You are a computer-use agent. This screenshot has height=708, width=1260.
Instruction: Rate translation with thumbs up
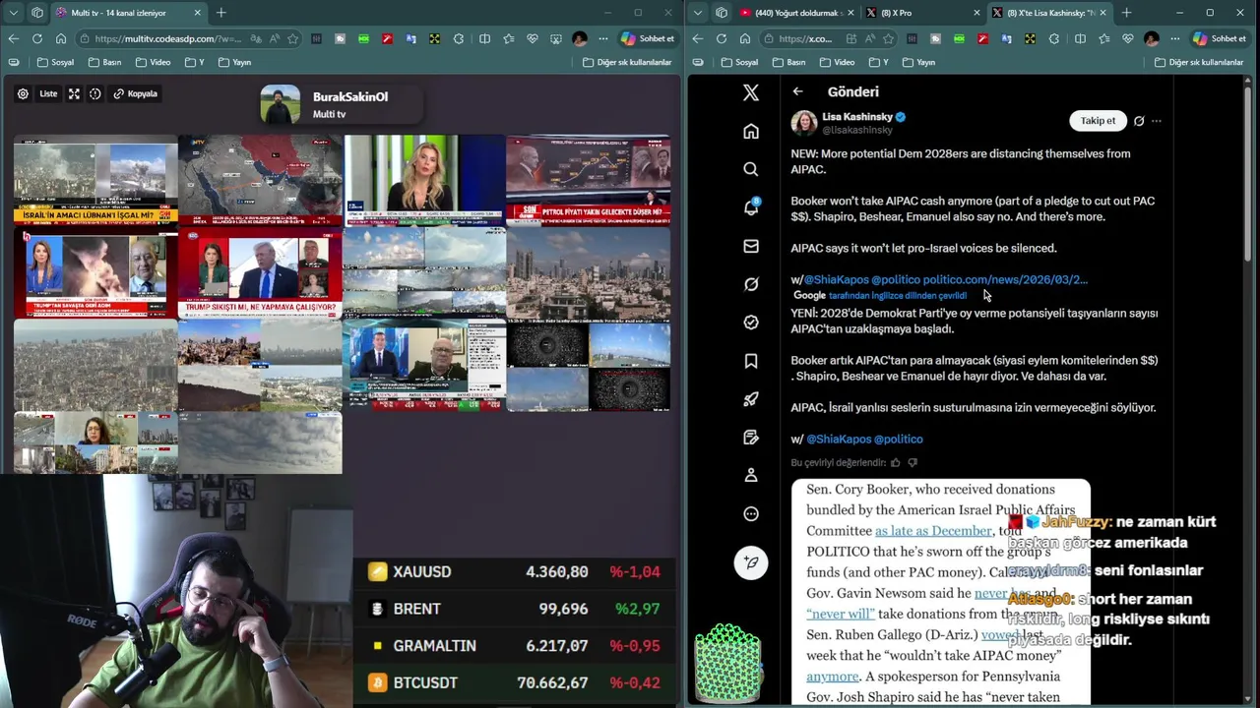click(x=895, y=462)
